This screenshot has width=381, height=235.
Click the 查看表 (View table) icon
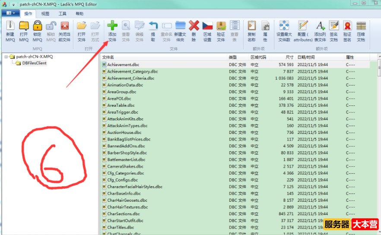pos(235,25)
